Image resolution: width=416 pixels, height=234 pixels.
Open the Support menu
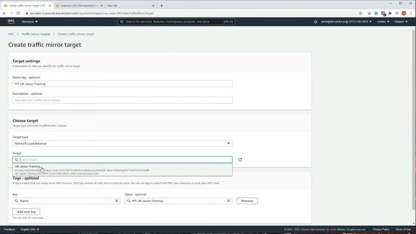pyautogui.click(x=401, y=21)
